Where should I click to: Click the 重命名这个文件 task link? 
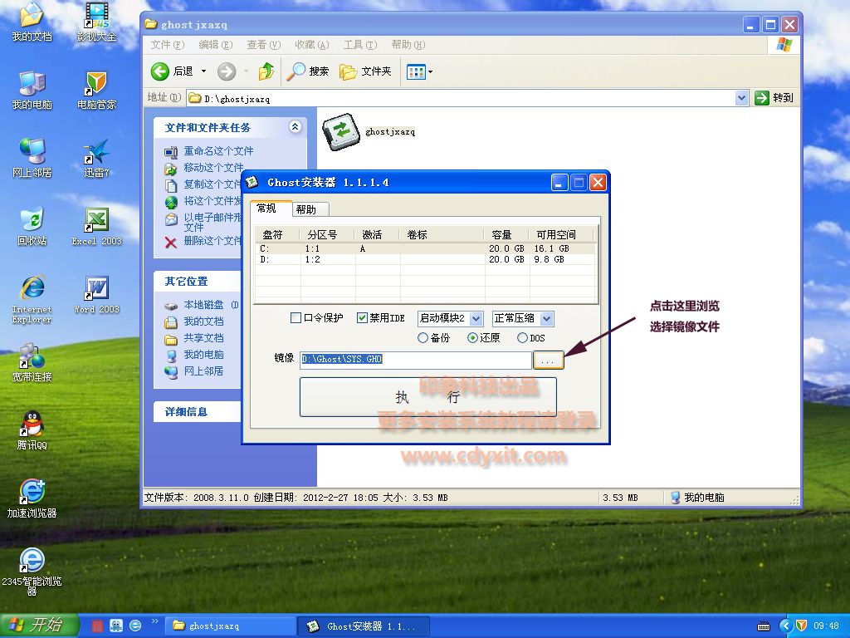[x=218, y=151]
